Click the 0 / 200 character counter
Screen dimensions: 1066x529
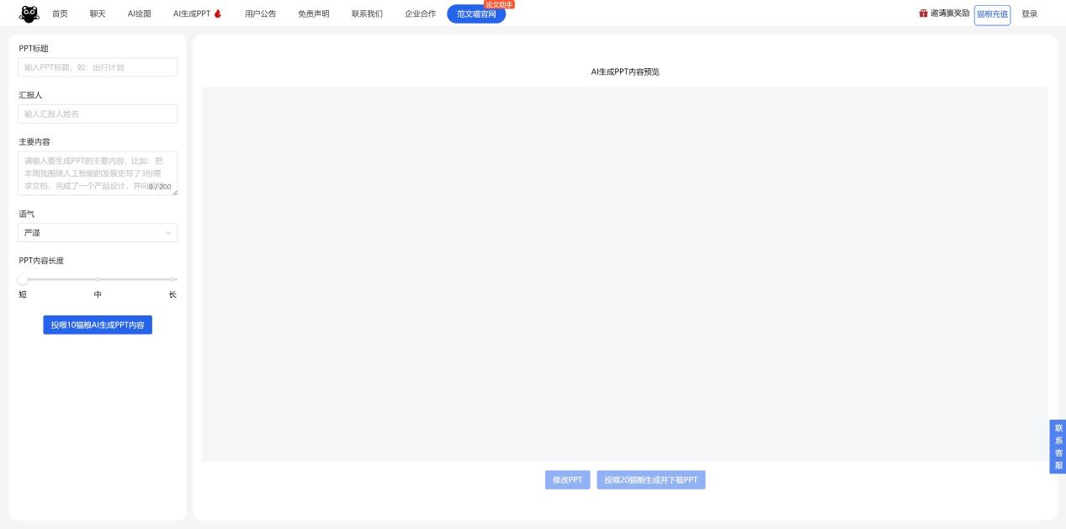[x=160, y=187]
